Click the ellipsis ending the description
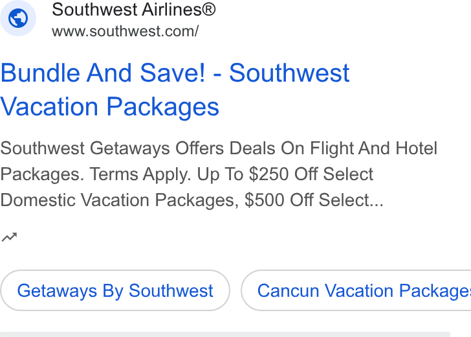The height and width of the screenshot is (337, 471). click(377, 204)
